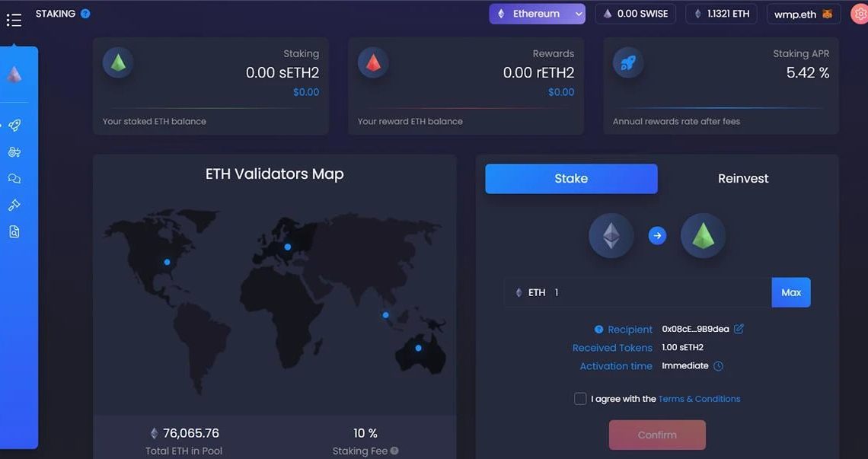Select the rocket icon in the sidebar
Screen dimensions: 868x459
[x=14, y=124]
